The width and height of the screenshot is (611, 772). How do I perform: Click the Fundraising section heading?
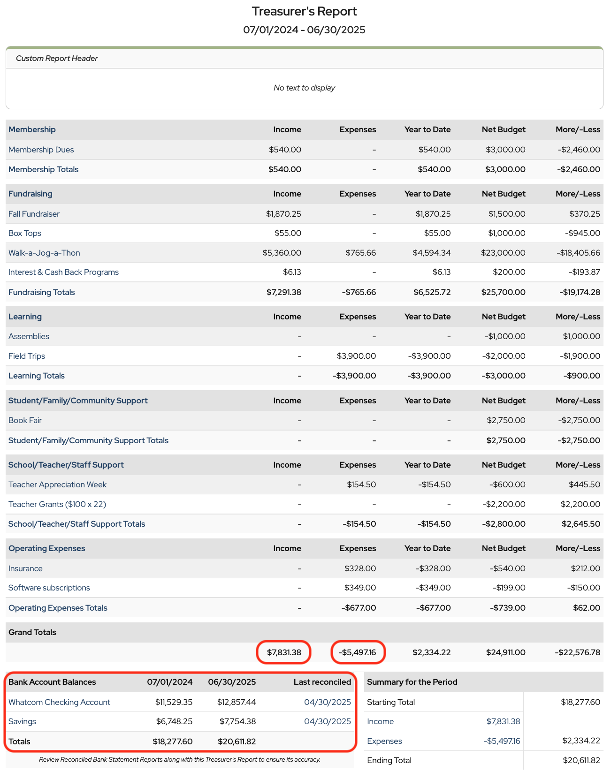tap(30, 194)
